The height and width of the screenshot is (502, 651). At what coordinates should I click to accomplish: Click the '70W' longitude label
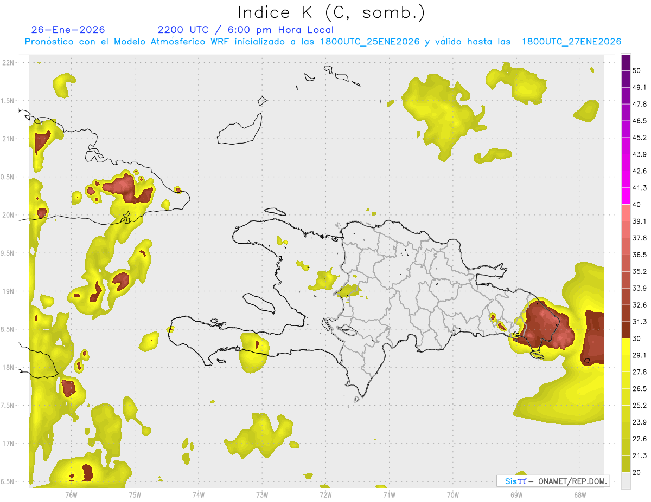pyautogui.click(x=452, y=494)
